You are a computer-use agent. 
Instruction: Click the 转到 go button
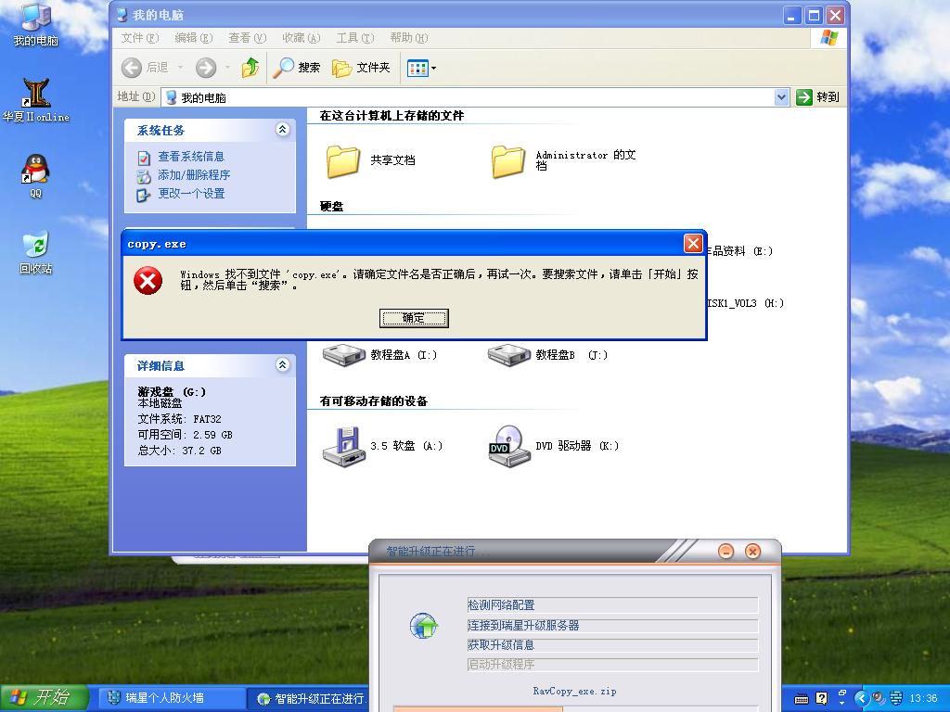click(818, 96)
